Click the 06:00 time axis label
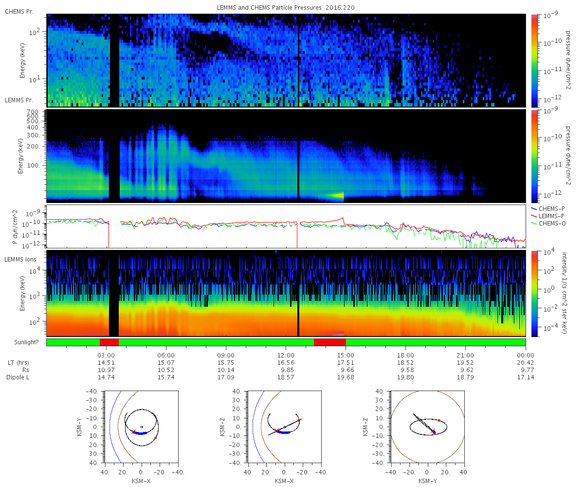The height and width of the screenshot is (487, 584). click(166, 355)
